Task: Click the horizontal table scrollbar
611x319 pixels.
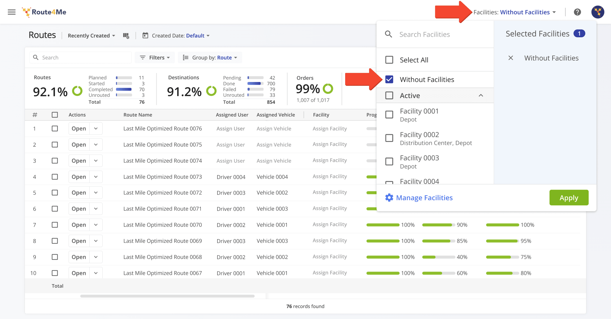Action: 167,296
